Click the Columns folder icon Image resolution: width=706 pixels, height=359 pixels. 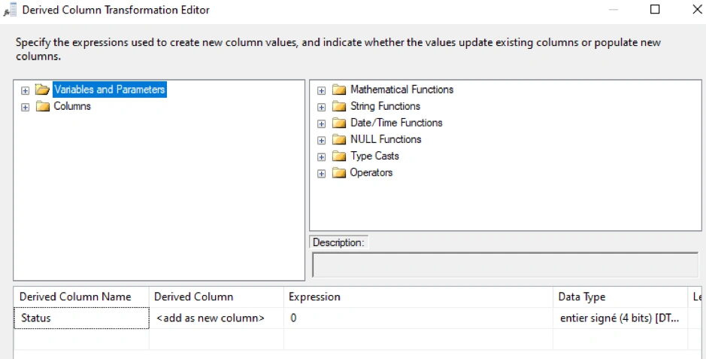[x=42, y=106]
